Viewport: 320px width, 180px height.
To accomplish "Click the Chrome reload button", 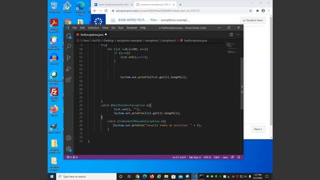I will 106,10.
